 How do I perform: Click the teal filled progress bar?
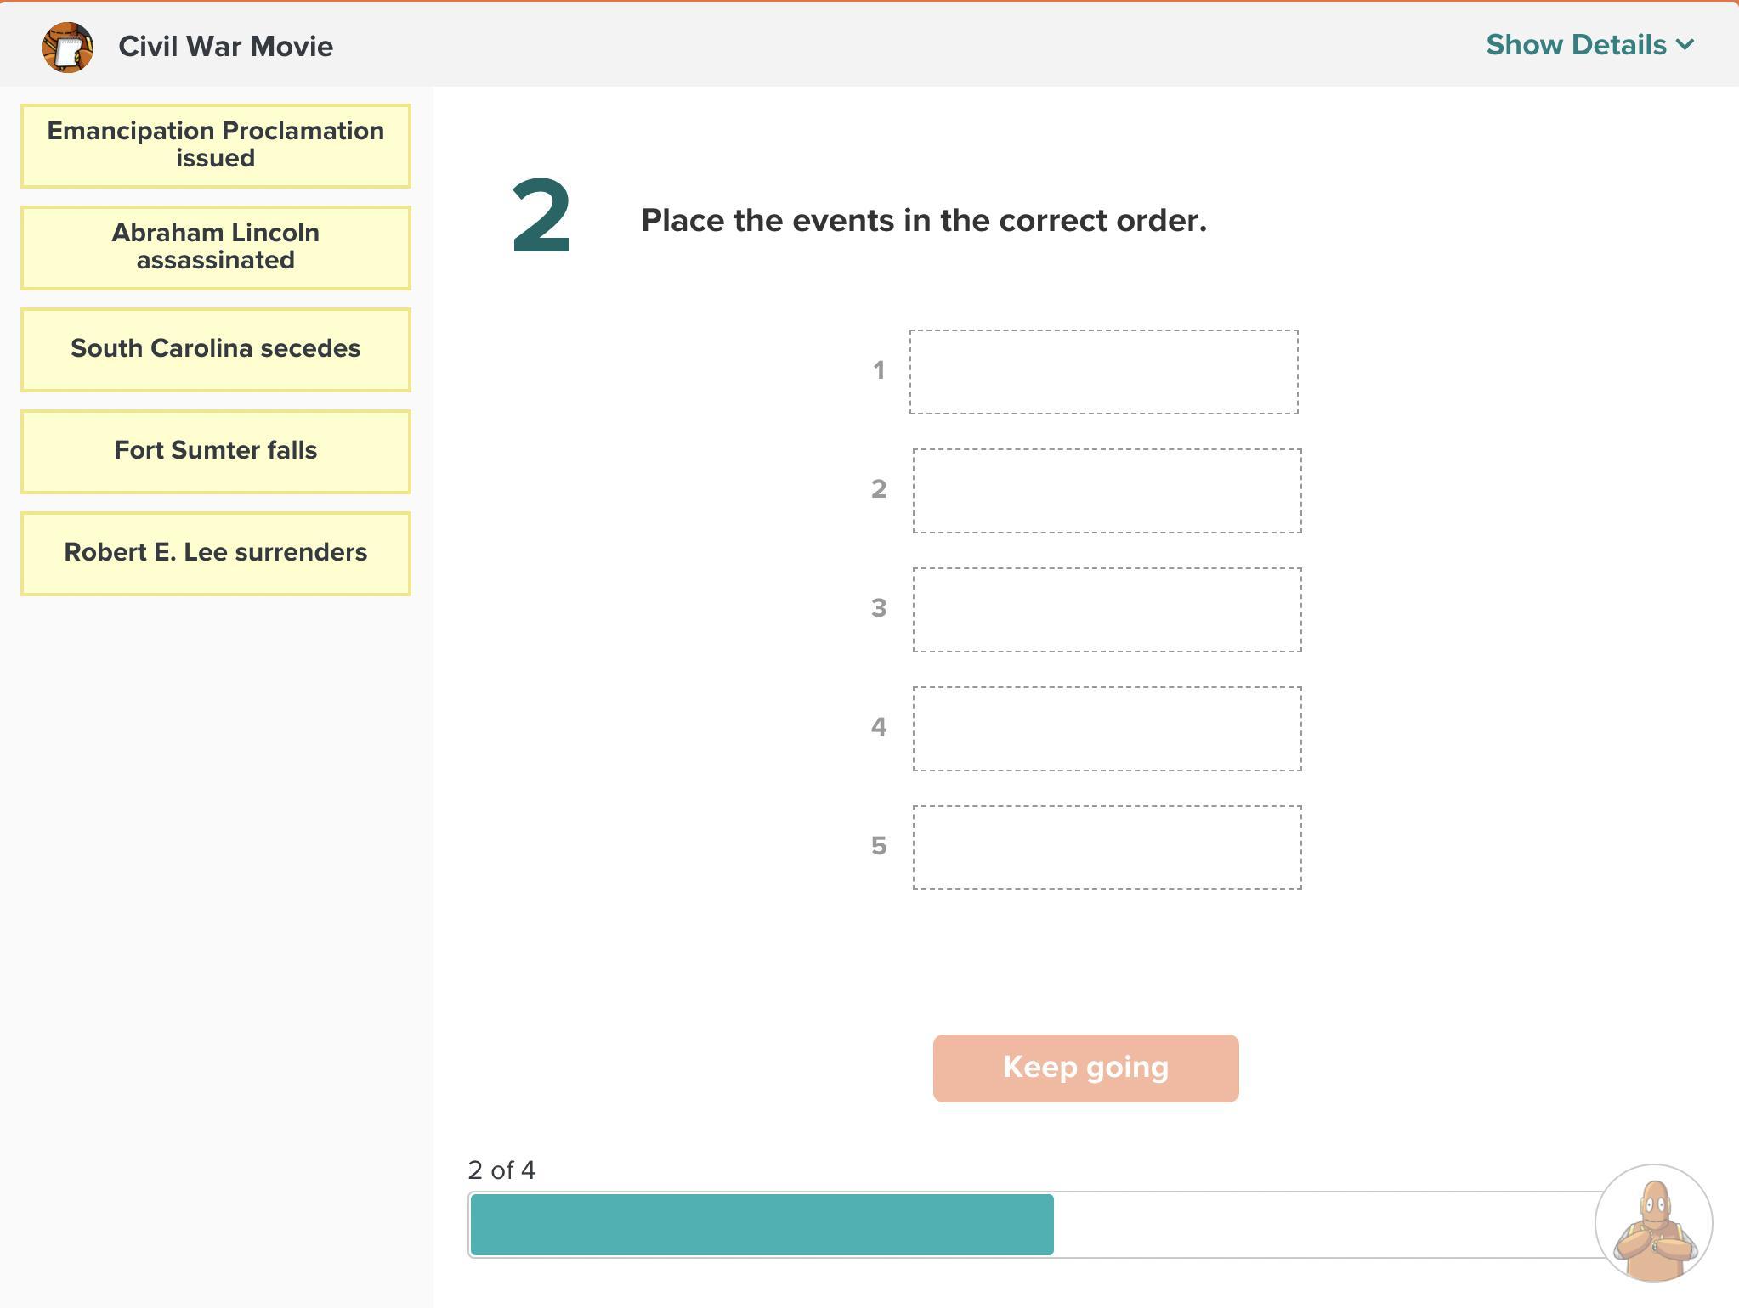[762, 1224]
